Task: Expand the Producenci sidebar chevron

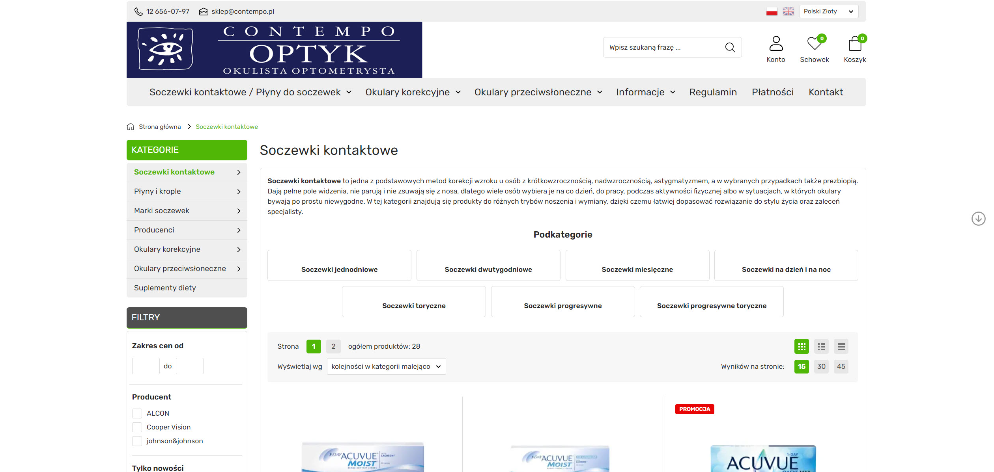Action: [x=239, y=230]
